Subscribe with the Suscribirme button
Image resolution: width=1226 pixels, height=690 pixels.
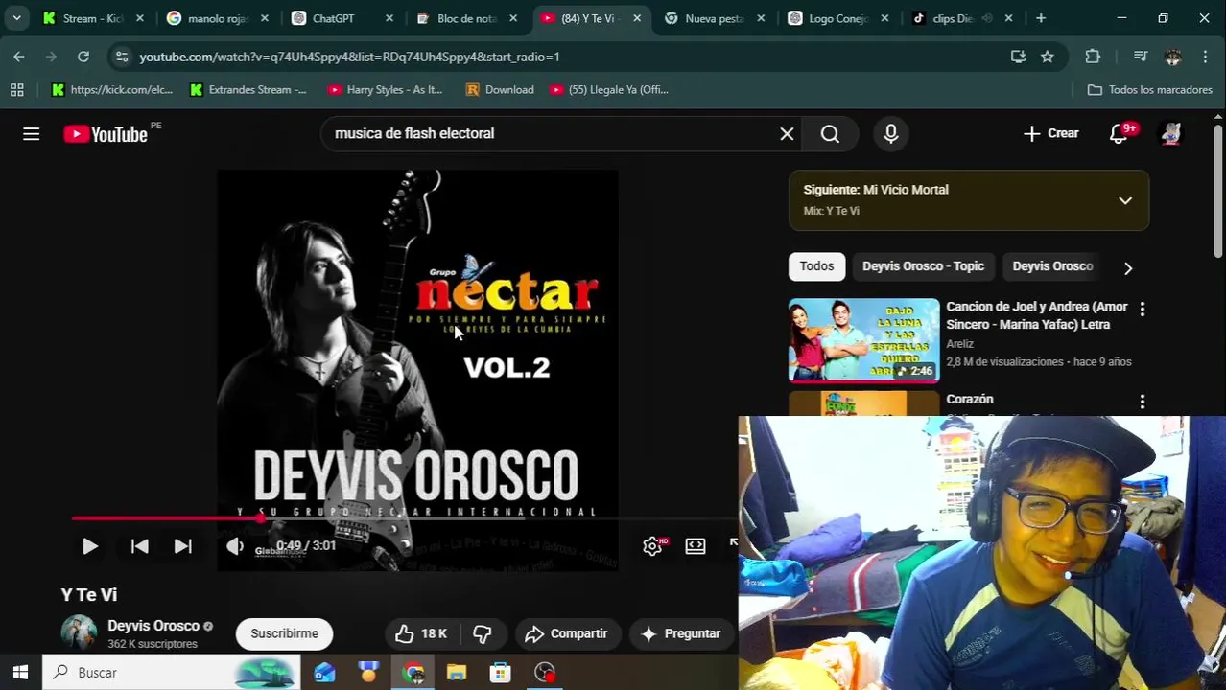tap(284, 633)
